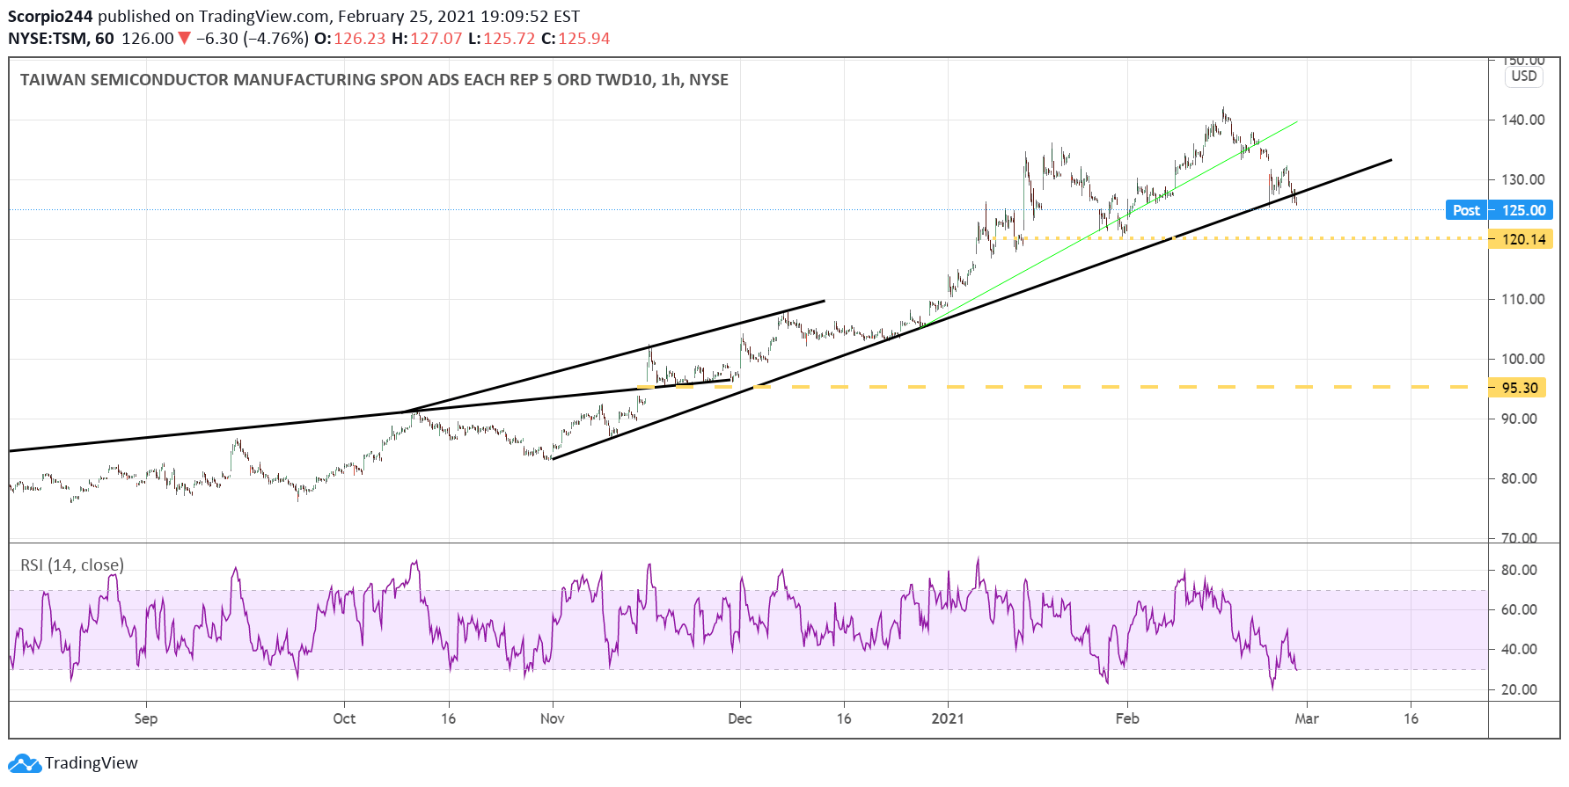
Task: Click the Oct label on time axis
Action: pos(344,718)
